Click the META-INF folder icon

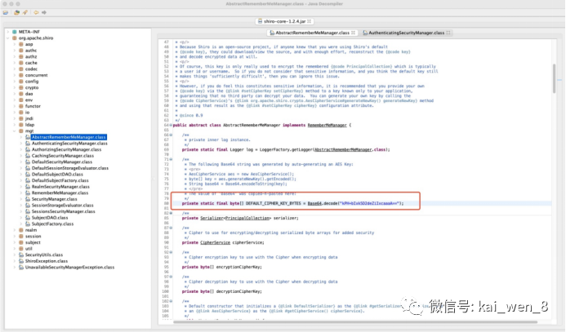(15, 32)
